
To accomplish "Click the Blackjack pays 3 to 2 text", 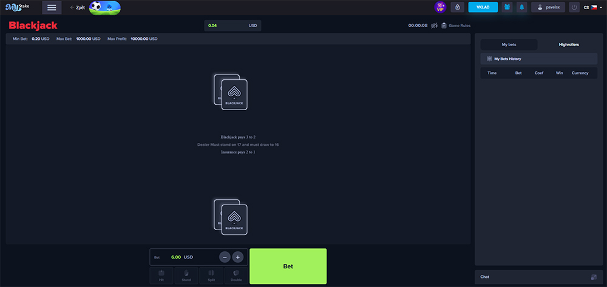I will point(238,137).
